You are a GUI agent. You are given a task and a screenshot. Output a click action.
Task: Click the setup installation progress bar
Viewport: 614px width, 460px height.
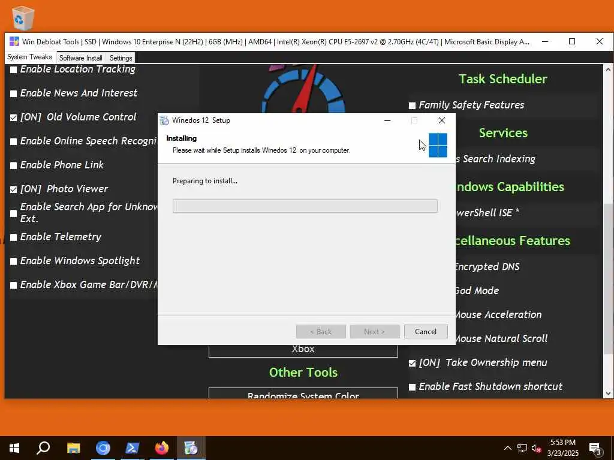point(305,206)
